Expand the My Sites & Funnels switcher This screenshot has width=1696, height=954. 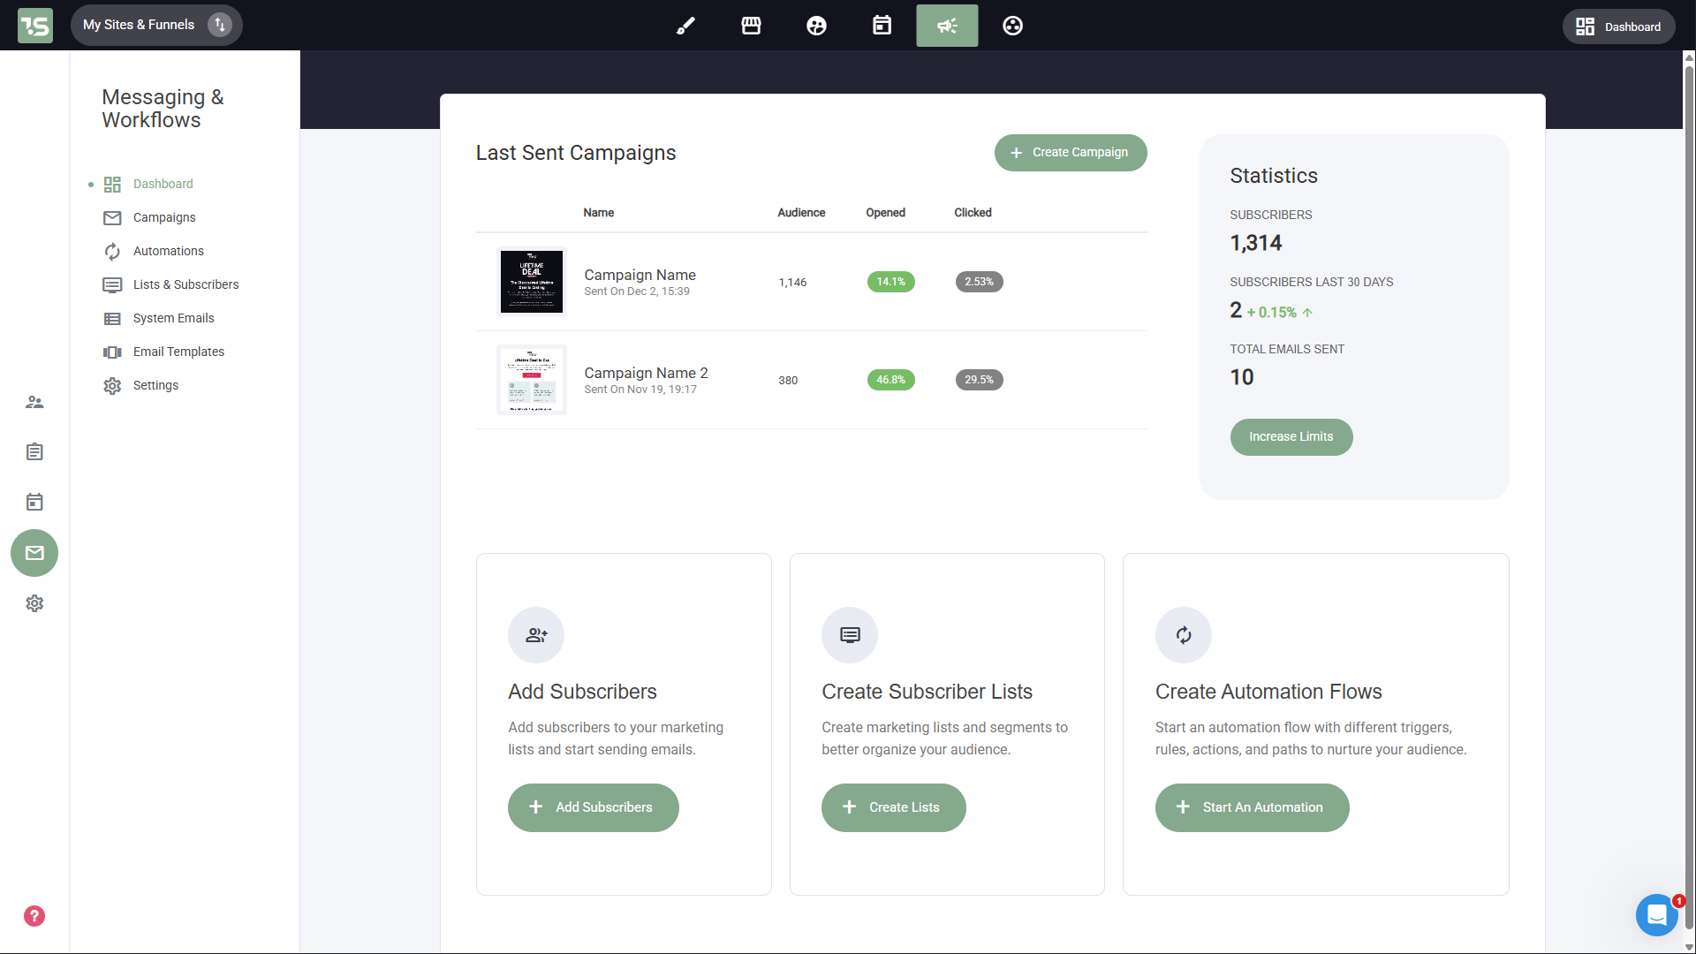(156, 25)
